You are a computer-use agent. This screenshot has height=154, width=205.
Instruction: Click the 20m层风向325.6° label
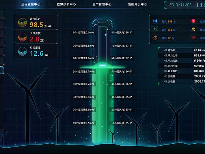point(121,109)
